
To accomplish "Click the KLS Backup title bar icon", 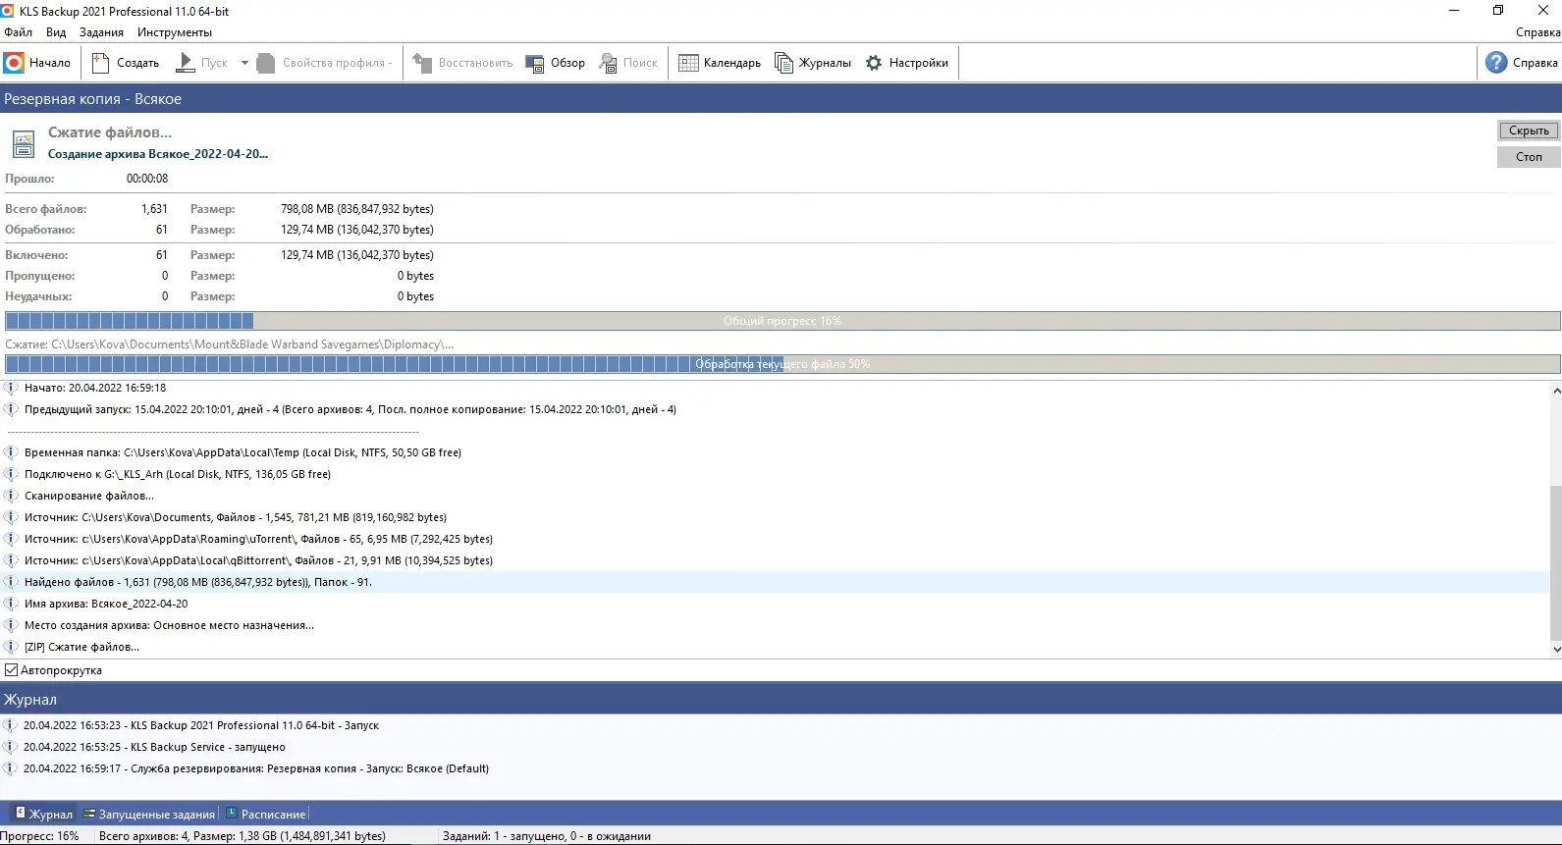I will 8,11.
